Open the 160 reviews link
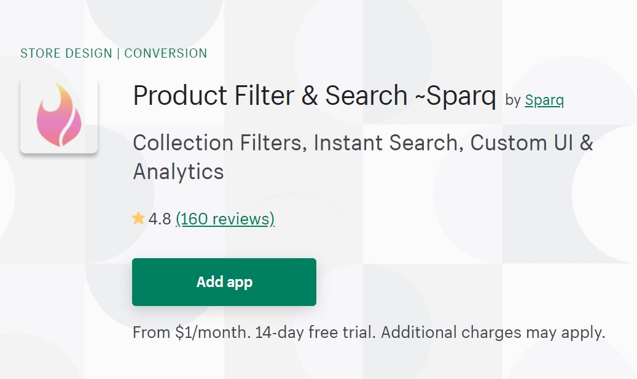The image size is (637, 379). pyautogui.click(x=225, y=219)
